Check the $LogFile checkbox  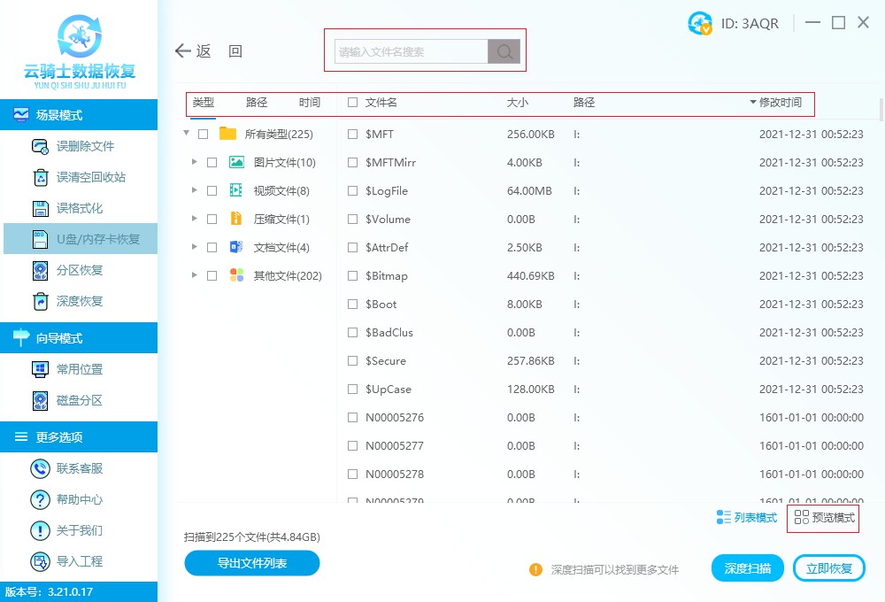353,191
